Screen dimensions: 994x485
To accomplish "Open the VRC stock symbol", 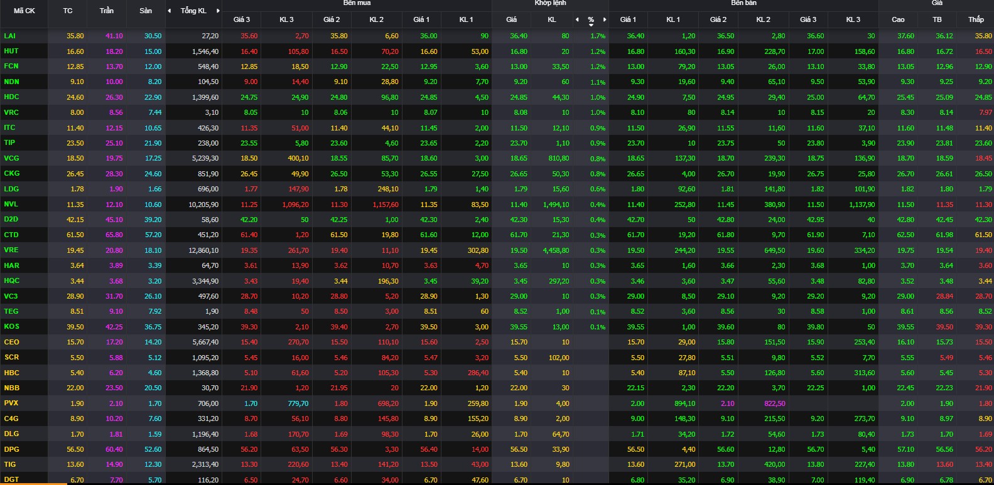I will tap(11, 112).
